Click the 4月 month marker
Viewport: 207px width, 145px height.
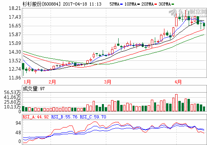[178, 82]
